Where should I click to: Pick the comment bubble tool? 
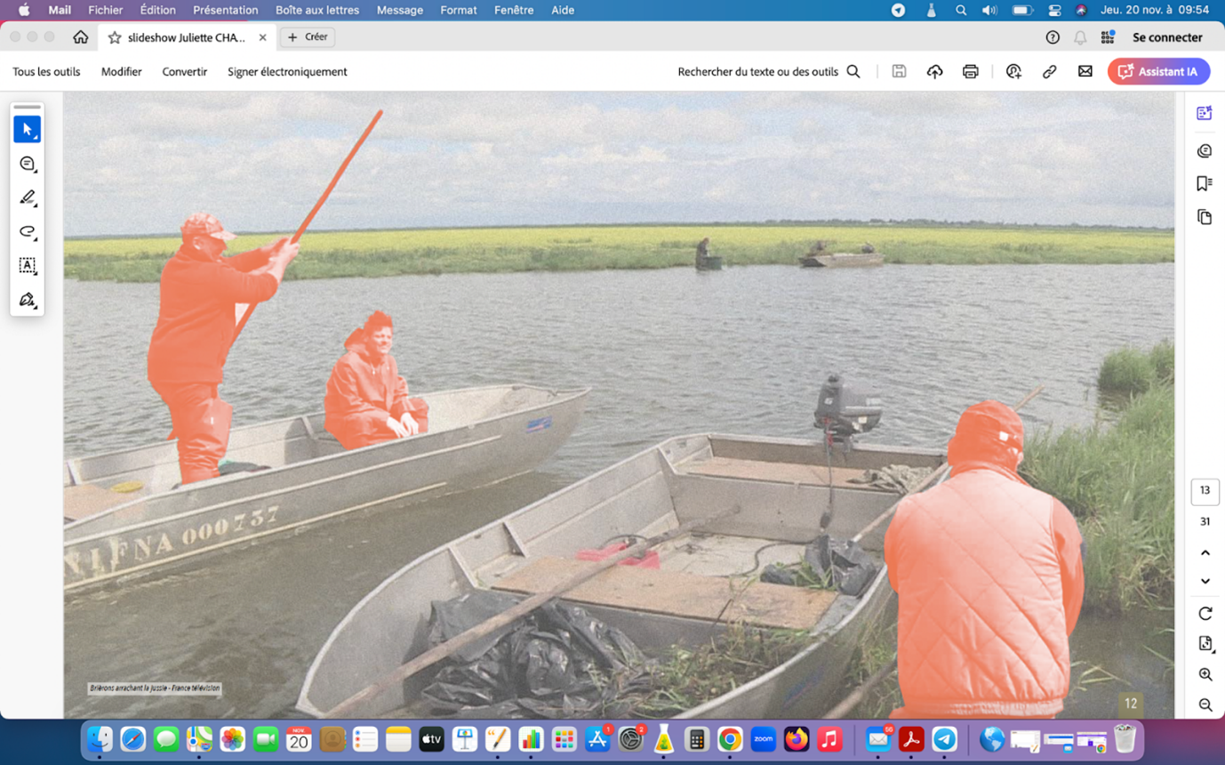27,164
